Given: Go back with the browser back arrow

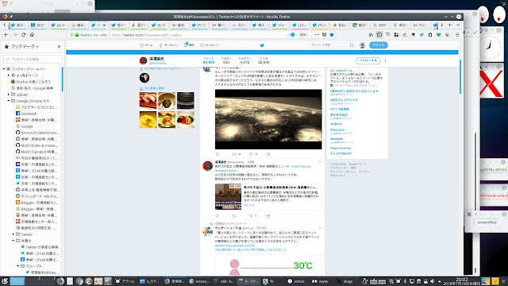Looking at the screenshot, I should tap(6, 35).
